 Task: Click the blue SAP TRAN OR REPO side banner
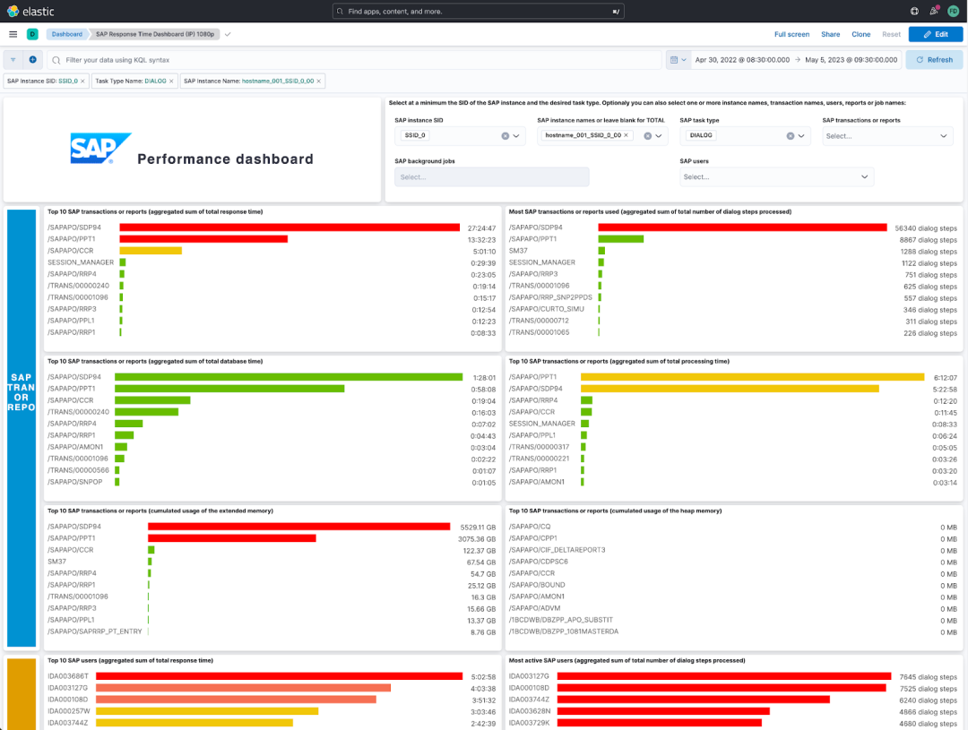click(22, 427)
